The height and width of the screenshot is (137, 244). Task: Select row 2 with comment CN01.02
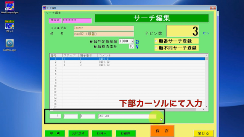coord(127,62)
